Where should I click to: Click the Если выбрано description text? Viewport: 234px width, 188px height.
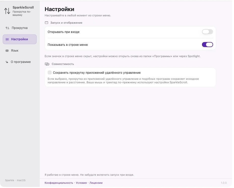tap(123, 81)
